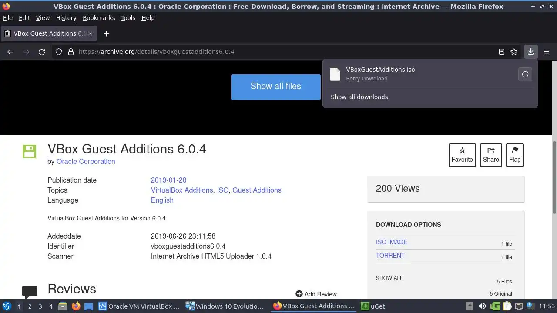This screenshot has height=313, width=557.
Task: Click the removable media eject tray icon
Action: click(470, 306)
